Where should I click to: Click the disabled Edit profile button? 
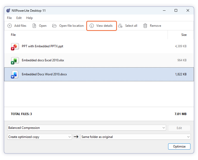pyautogui.click(x=179, y=128)
